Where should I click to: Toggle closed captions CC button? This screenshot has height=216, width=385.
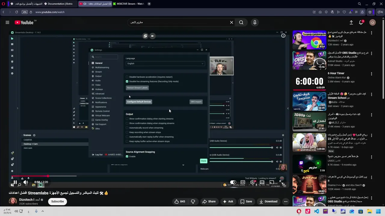pyautogui.click(x=243, y=182)
